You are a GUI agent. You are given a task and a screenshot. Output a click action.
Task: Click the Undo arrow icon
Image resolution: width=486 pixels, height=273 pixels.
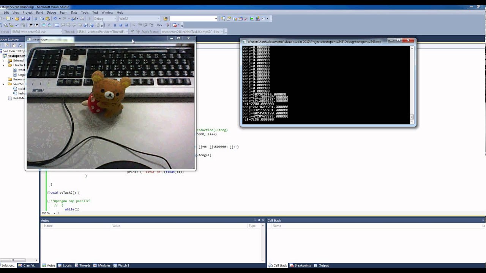(55, 19)
